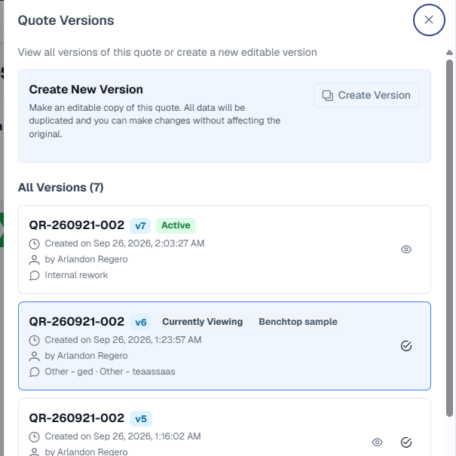The height and width of the screenshot is (456, 456).
Task: View version v5 using the eye icon
Action: [x=377, y=442]
